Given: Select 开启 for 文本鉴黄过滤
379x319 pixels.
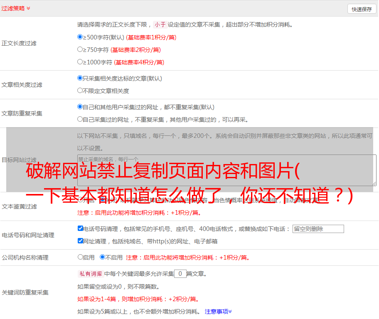Looking at the screenshot, I should 80,200.
